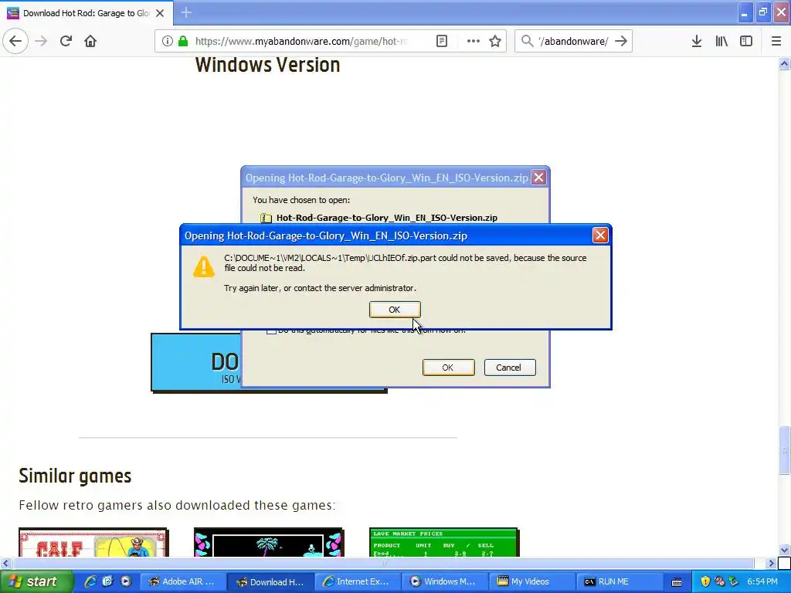Viewport: 791px width, 593px height.
Task: Click the second quick launch icon
Action: 107,581
